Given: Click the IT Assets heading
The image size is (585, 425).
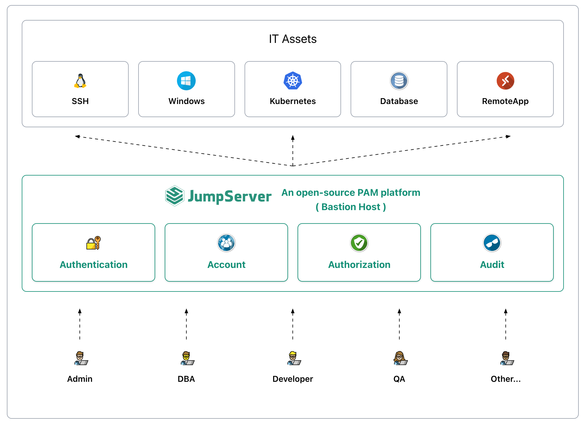Looking at the screenshot, I should 292,39.
